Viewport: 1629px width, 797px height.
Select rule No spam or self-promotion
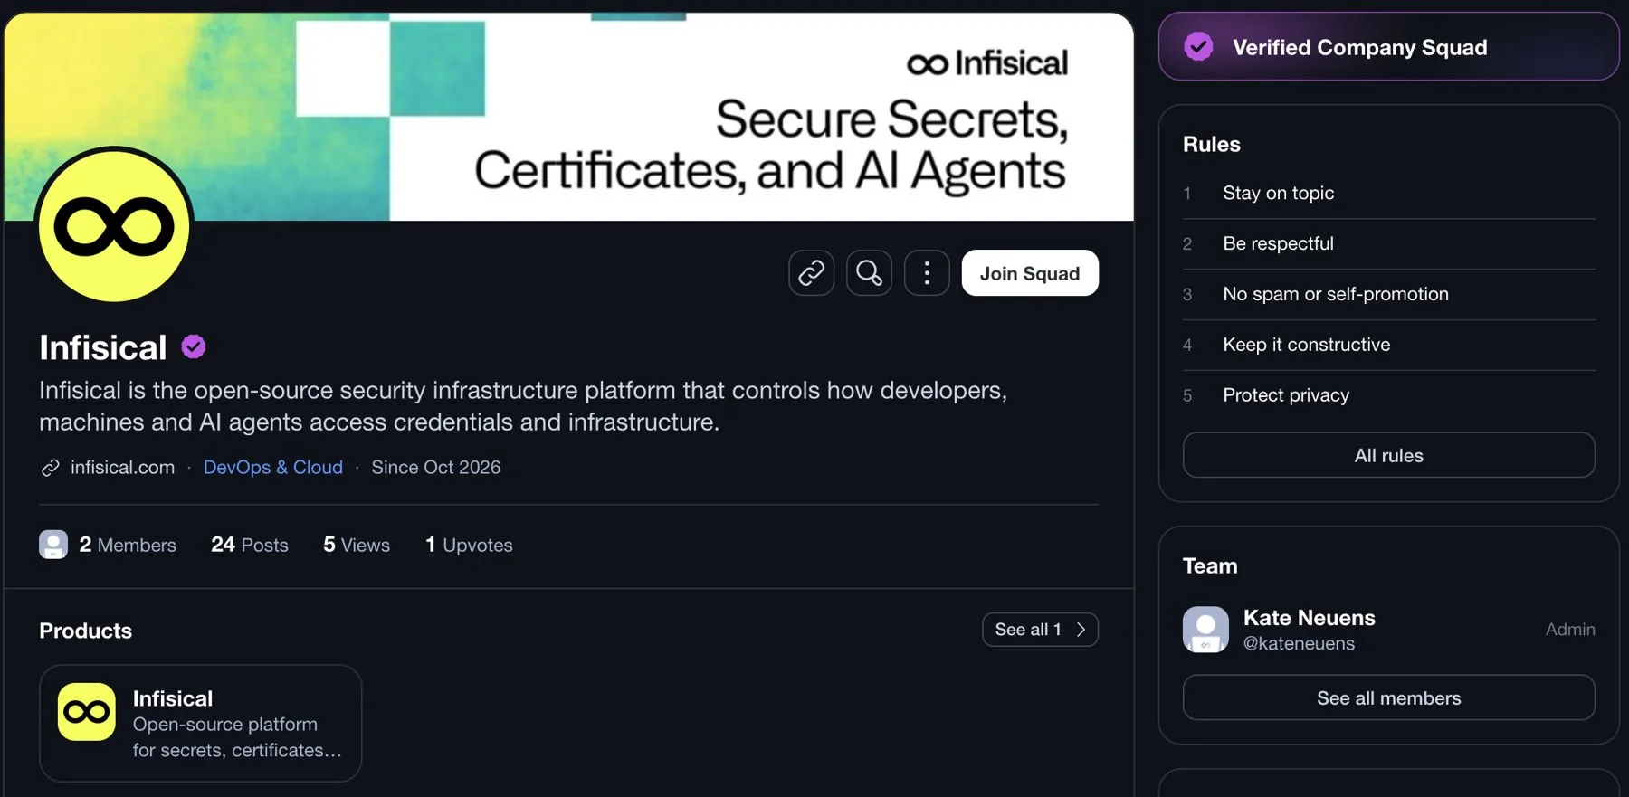coord(1388,294)
